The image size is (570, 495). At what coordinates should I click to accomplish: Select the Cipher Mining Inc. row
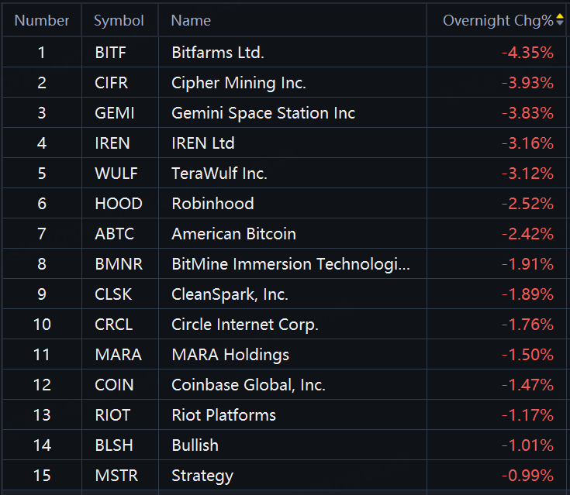click(x=239, y=83)
